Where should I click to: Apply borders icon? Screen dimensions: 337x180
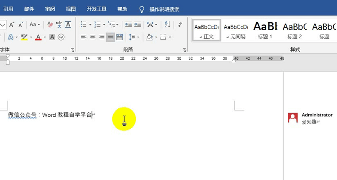[x=163, y=37]
